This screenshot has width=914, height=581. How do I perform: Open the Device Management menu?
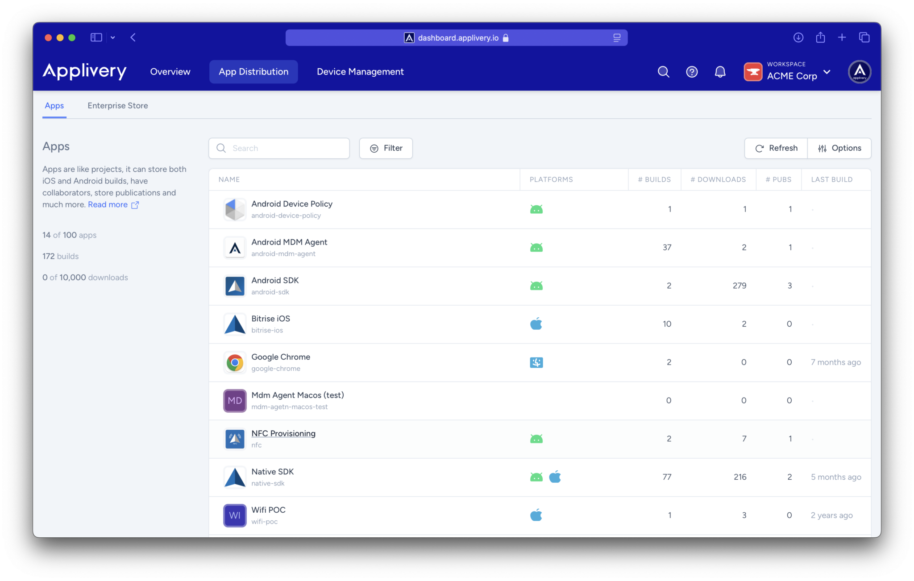tap(360, 72)
